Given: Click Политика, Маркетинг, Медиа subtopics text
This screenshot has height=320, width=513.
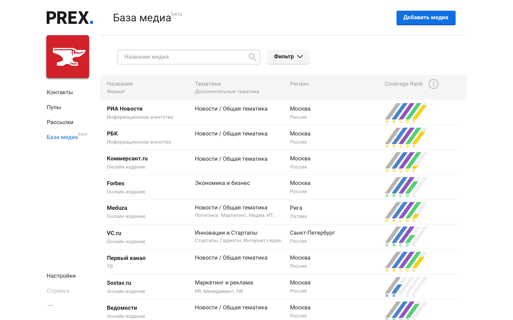Looking at the screenshot, I should pos(235,215).
